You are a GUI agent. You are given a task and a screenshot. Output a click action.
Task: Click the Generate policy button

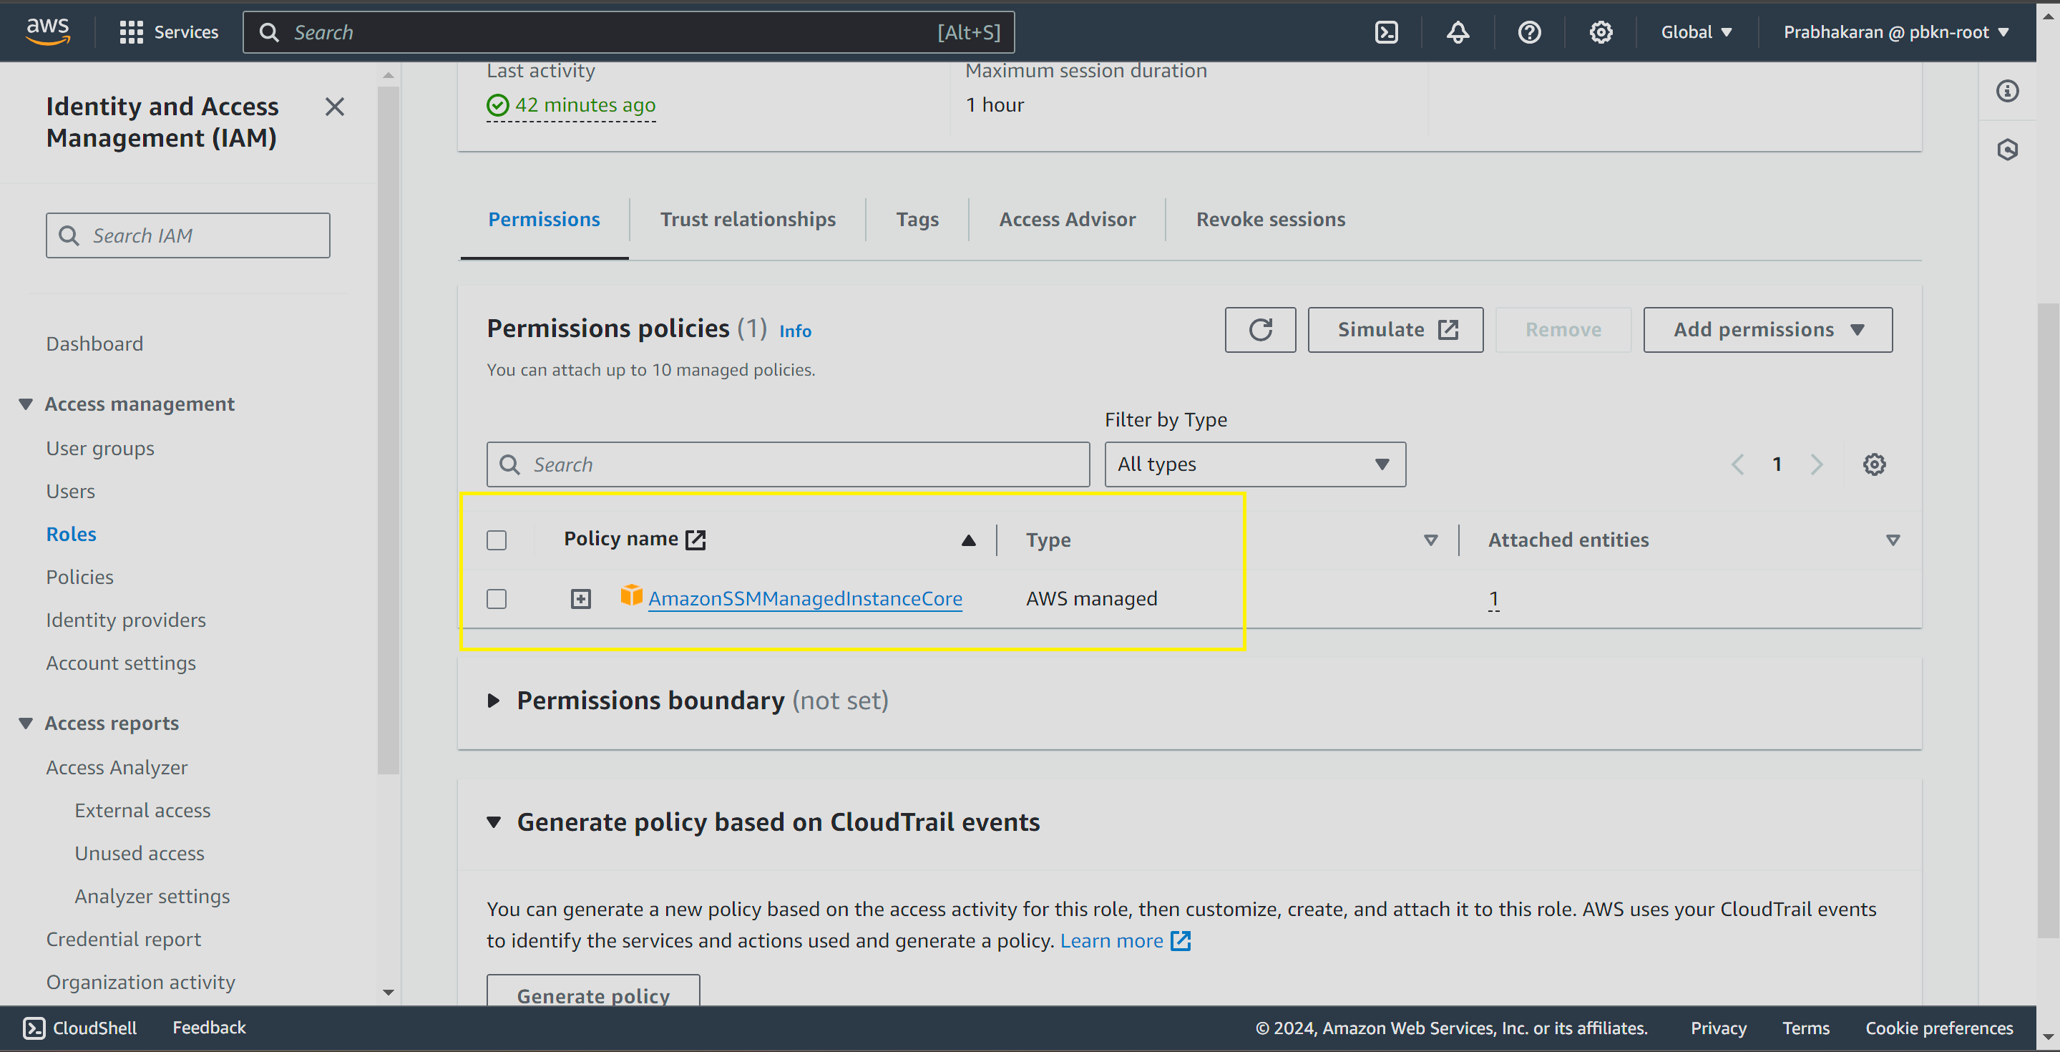[x=592, y=995]
